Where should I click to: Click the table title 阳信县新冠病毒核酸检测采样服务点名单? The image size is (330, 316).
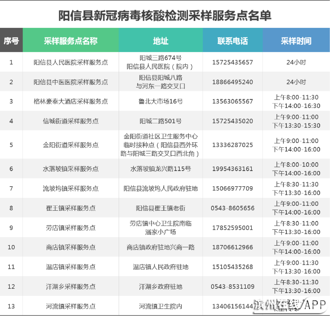(x=165, y=16)
